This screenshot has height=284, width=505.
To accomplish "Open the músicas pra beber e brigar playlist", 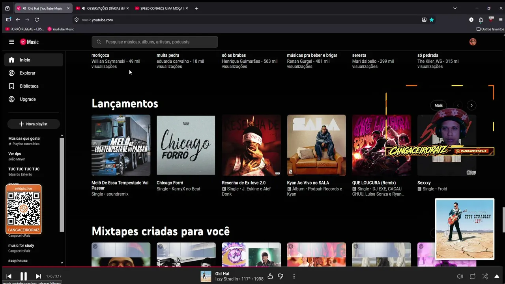I will pos(312,56).
